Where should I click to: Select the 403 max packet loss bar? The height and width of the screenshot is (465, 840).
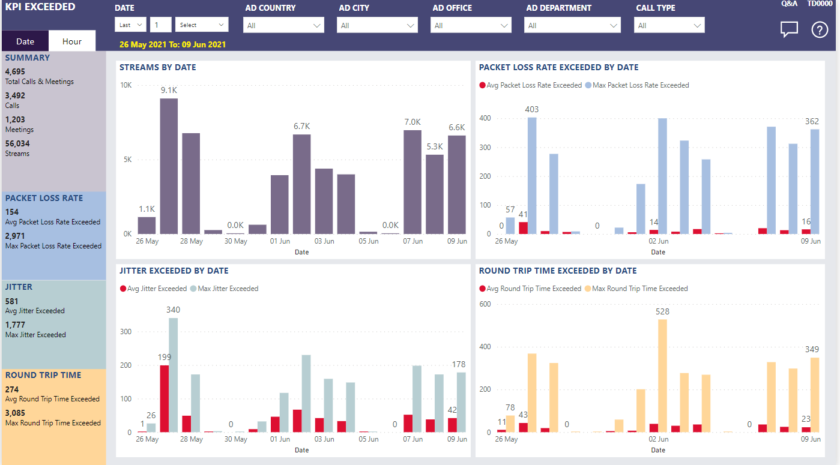[x=532, y=176]
